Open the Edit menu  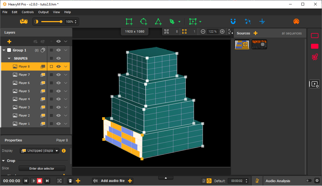click(x=14, y=12)
